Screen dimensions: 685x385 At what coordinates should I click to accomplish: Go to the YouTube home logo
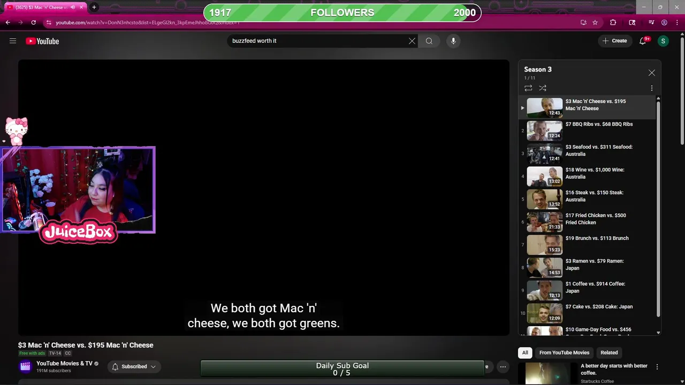(x=42, y=41)
